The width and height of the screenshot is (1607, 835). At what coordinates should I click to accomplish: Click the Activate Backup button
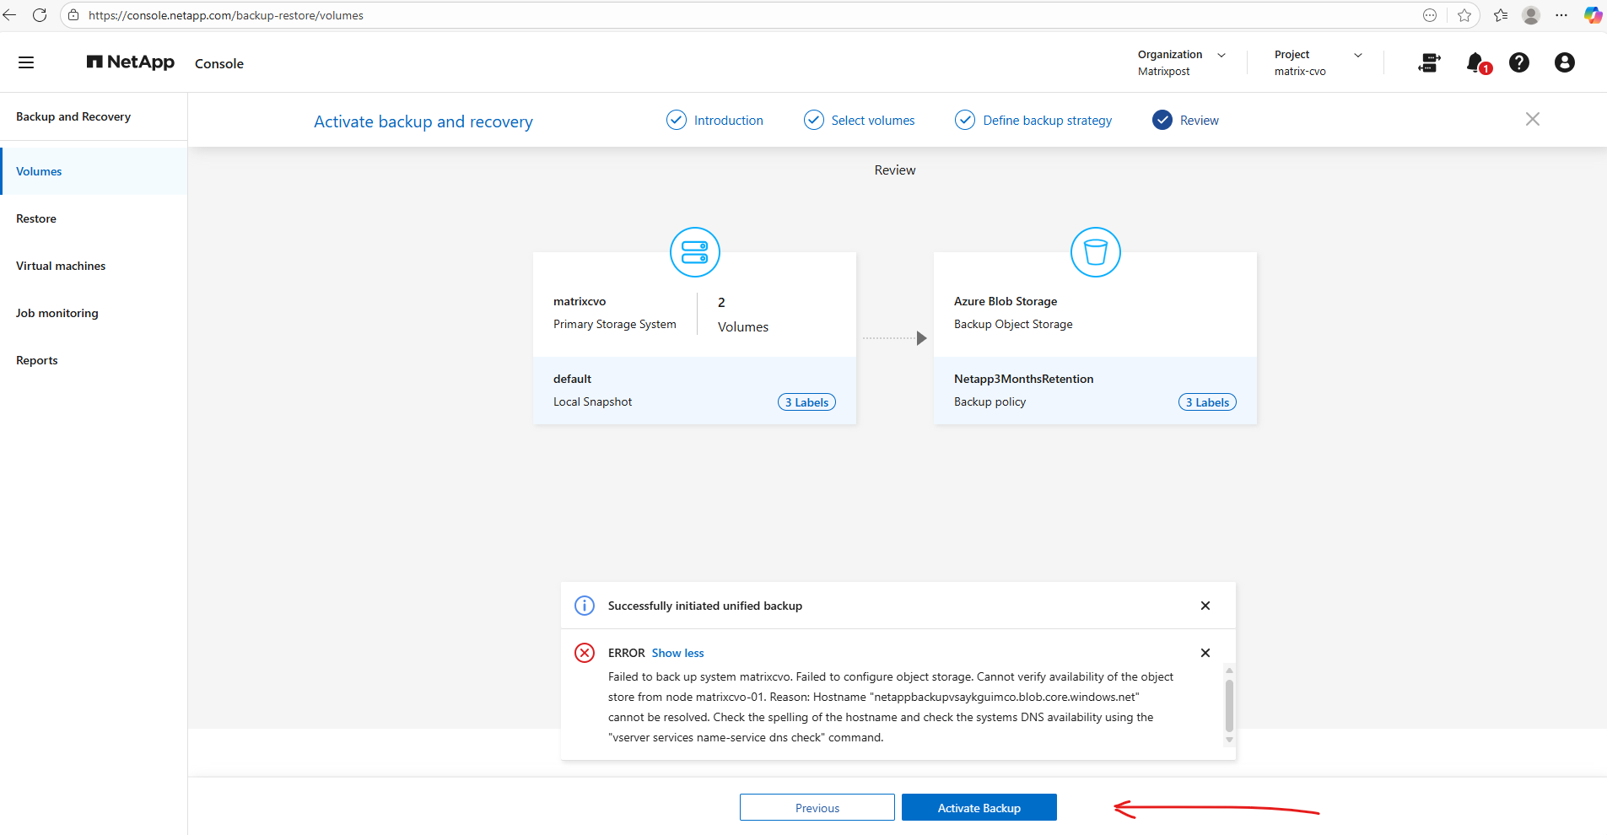[x=979, y=807]
